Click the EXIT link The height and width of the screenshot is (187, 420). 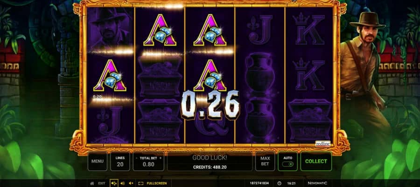pos(102,183)
